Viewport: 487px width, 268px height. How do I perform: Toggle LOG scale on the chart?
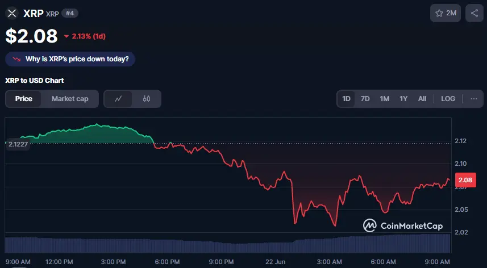(448, 99)
